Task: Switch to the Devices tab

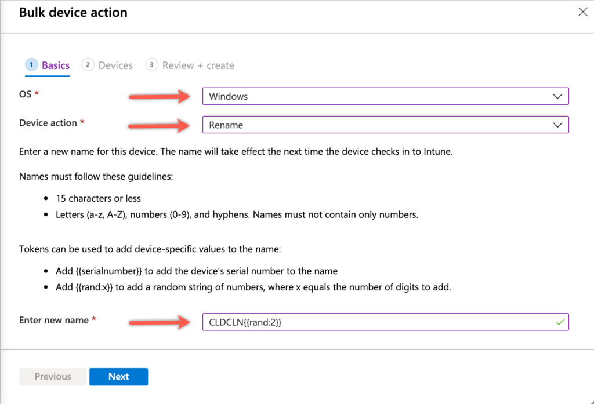Action: [114, 65]
